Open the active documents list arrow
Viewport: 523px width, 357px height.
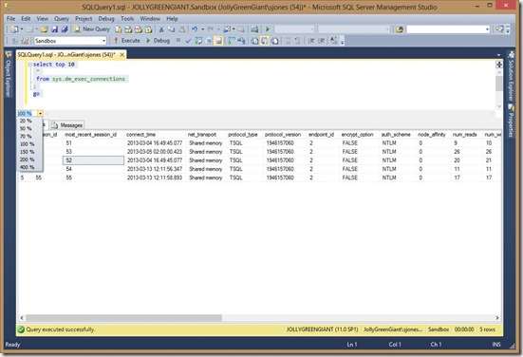point(498,55)
